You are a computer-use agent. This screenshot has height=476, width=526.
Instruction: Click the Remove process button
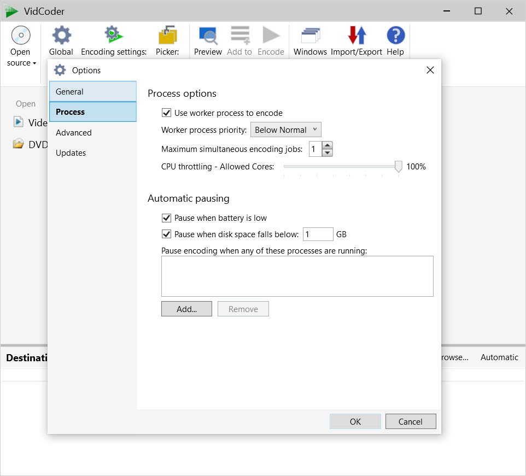click(243, 309)
